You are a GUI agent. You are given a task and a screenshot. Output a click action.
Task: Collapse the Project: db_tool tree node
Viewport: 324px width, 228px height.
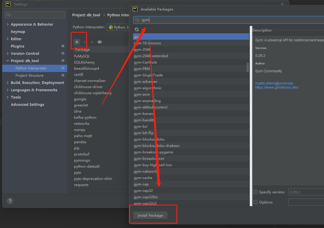tap(8, 61)
